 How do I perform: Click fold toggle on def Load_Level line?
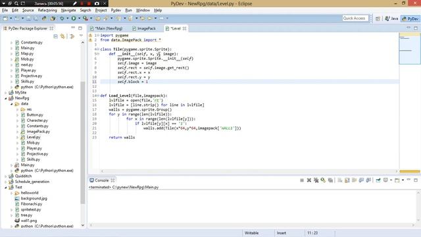pos(98,95)
